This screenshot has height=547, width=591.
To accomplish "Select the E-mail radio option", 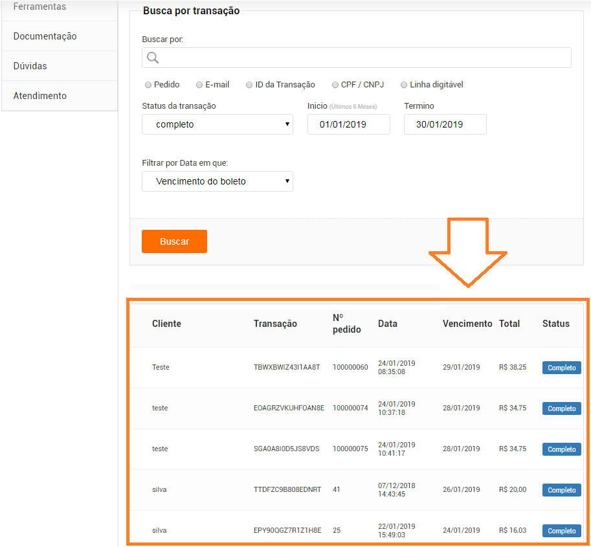I will [199, 85].
